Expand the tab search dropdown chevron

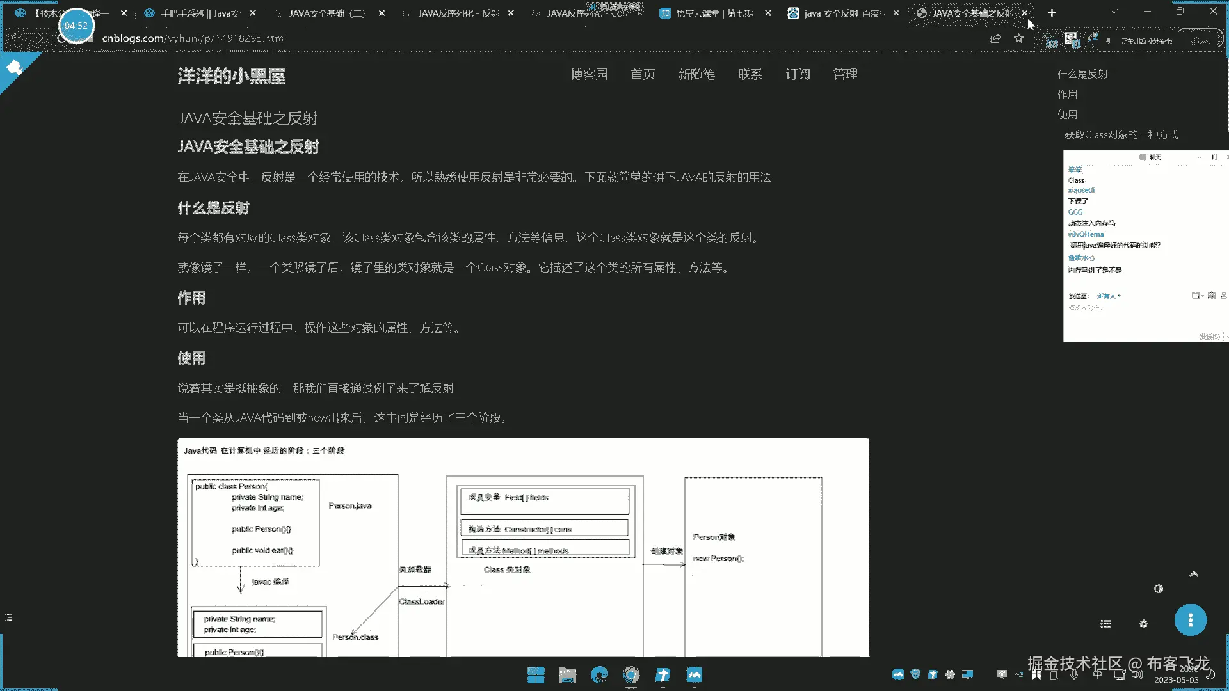pos(1114,12)
